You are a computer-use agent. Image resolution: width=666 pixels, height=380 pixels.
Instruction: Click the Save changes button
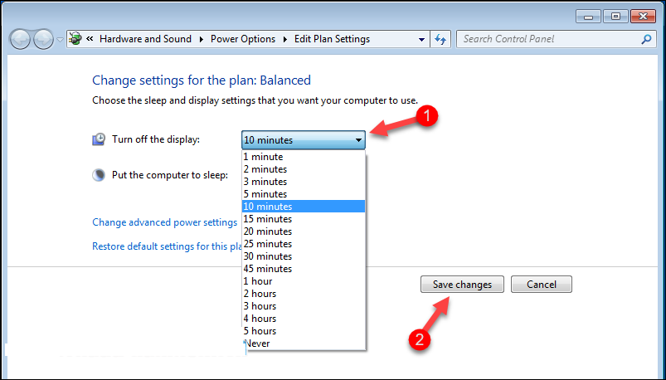(462, 285)
